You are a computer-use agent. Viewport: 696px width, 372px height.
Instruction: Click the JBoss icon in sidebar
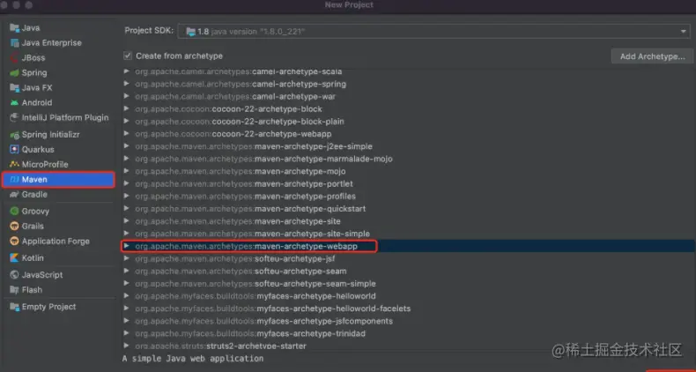click(14, 57)
